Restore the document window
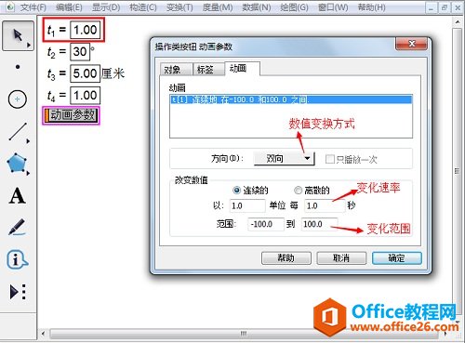Screen dimensions: 465x343 click(x=445, y=7)
